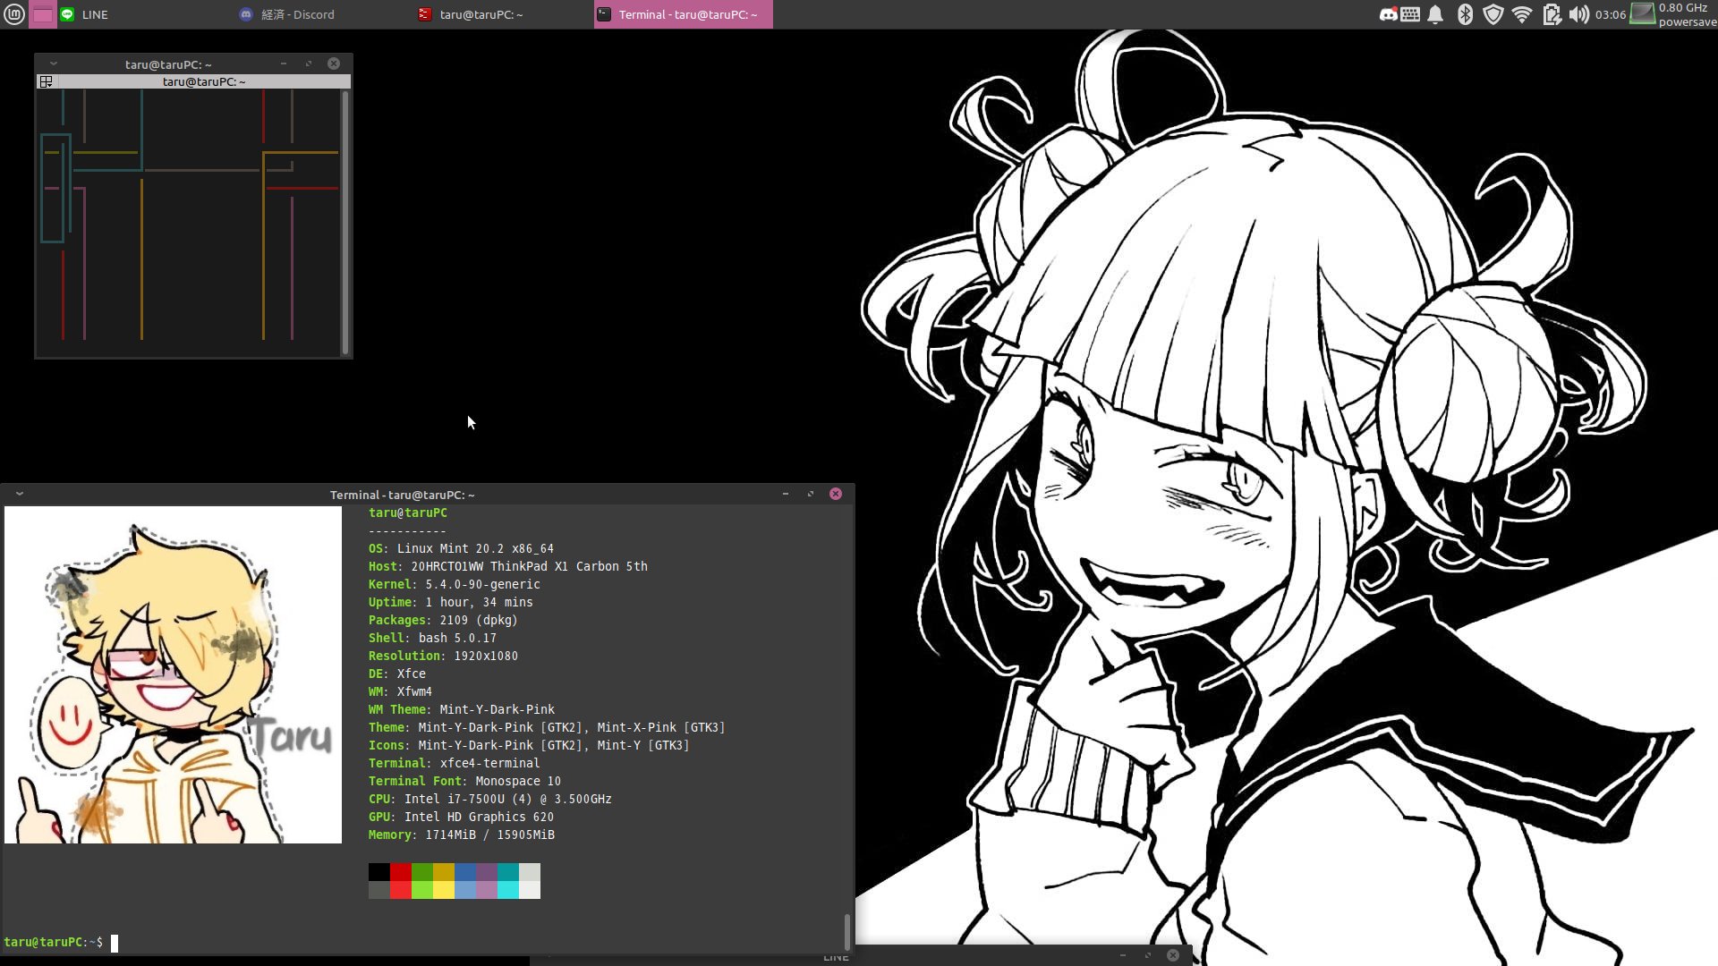Maximize the small taru@taruPC terminal window
Viewport: 1718px width, 966px height.
[x=309, y=64]
